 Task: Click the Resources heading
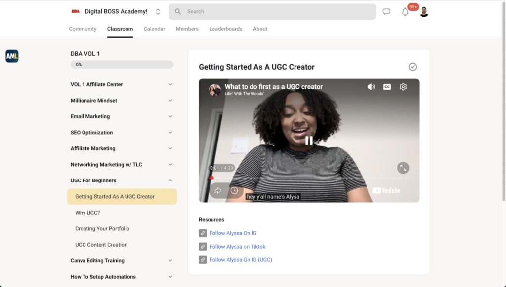coord(211,219)
